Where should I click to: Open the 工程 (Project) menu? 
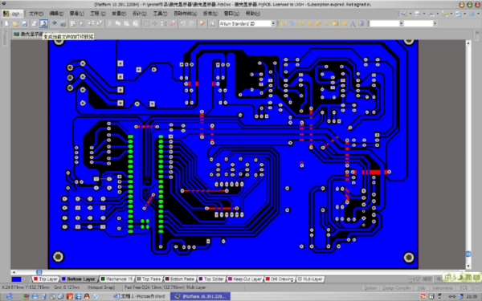[98, 14]
